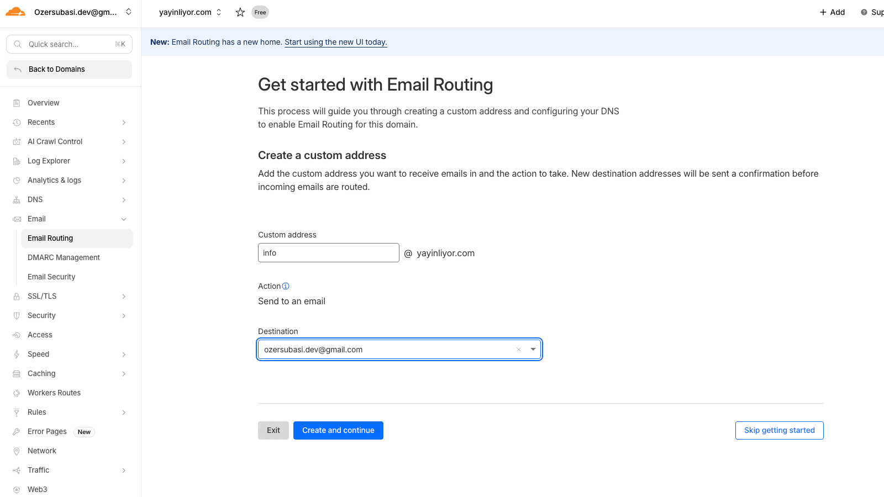Star the yayinliyor.com domain

click(x=240, y=12)
